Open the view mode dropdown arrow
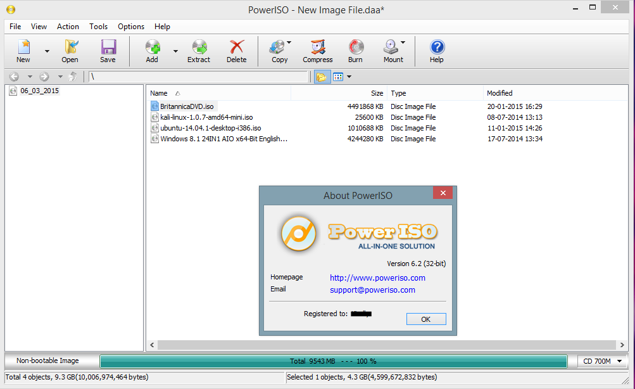 pos(349,77)
